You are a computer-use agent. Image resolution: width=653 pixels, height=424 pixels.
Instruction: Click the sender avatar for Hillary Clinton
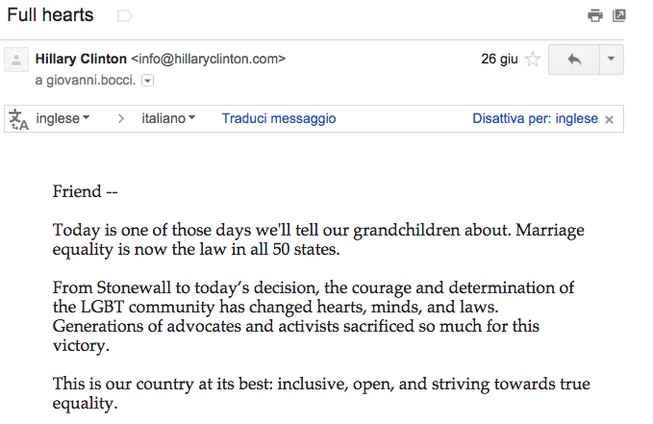click(x=16, y=62)
